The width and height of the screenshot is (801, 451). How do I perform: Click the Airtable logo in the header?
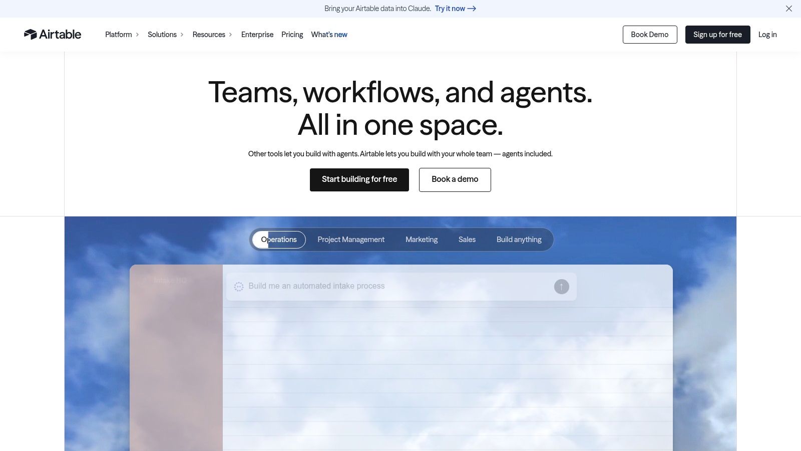(53, 34)
